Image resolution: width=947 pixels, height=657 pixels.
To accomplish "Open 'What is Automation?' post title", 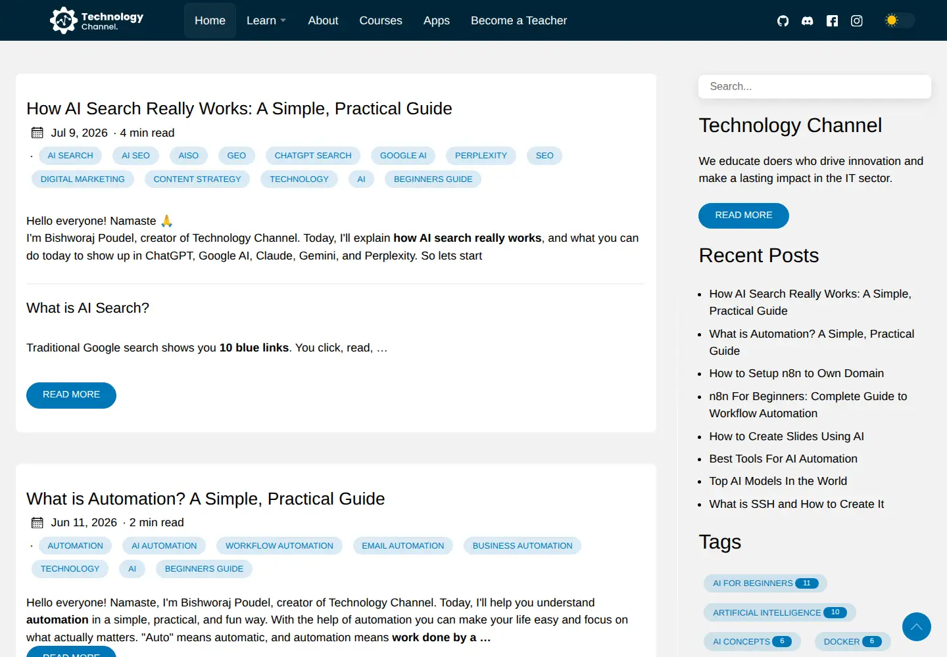I will 206,499.
